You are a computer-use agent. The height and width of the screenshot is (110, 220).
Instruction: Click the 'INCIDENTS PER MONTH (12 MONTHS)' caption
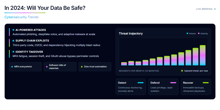139,71
